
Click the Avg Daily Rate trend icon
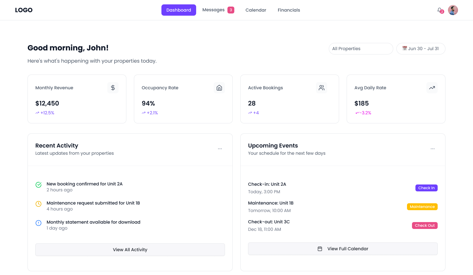point(432,88)
